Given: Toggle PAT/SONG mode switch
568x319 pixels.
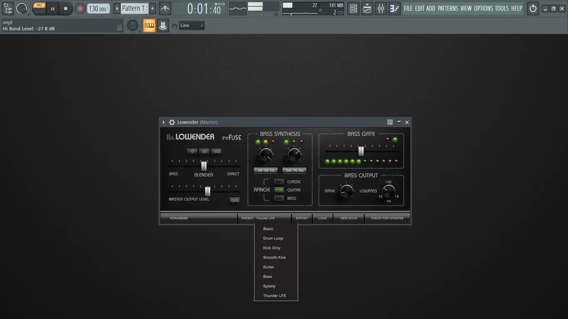Looking at the screenshot, I should tap(40, 8).
